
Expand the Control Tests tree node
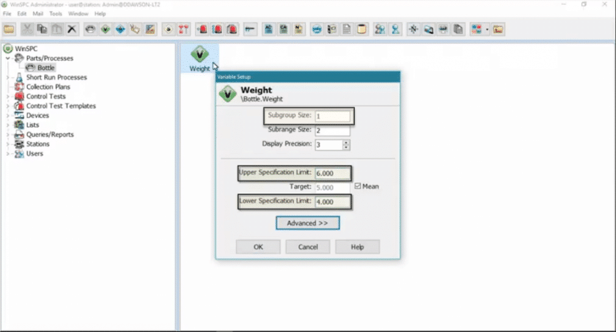tap(8, 96)
